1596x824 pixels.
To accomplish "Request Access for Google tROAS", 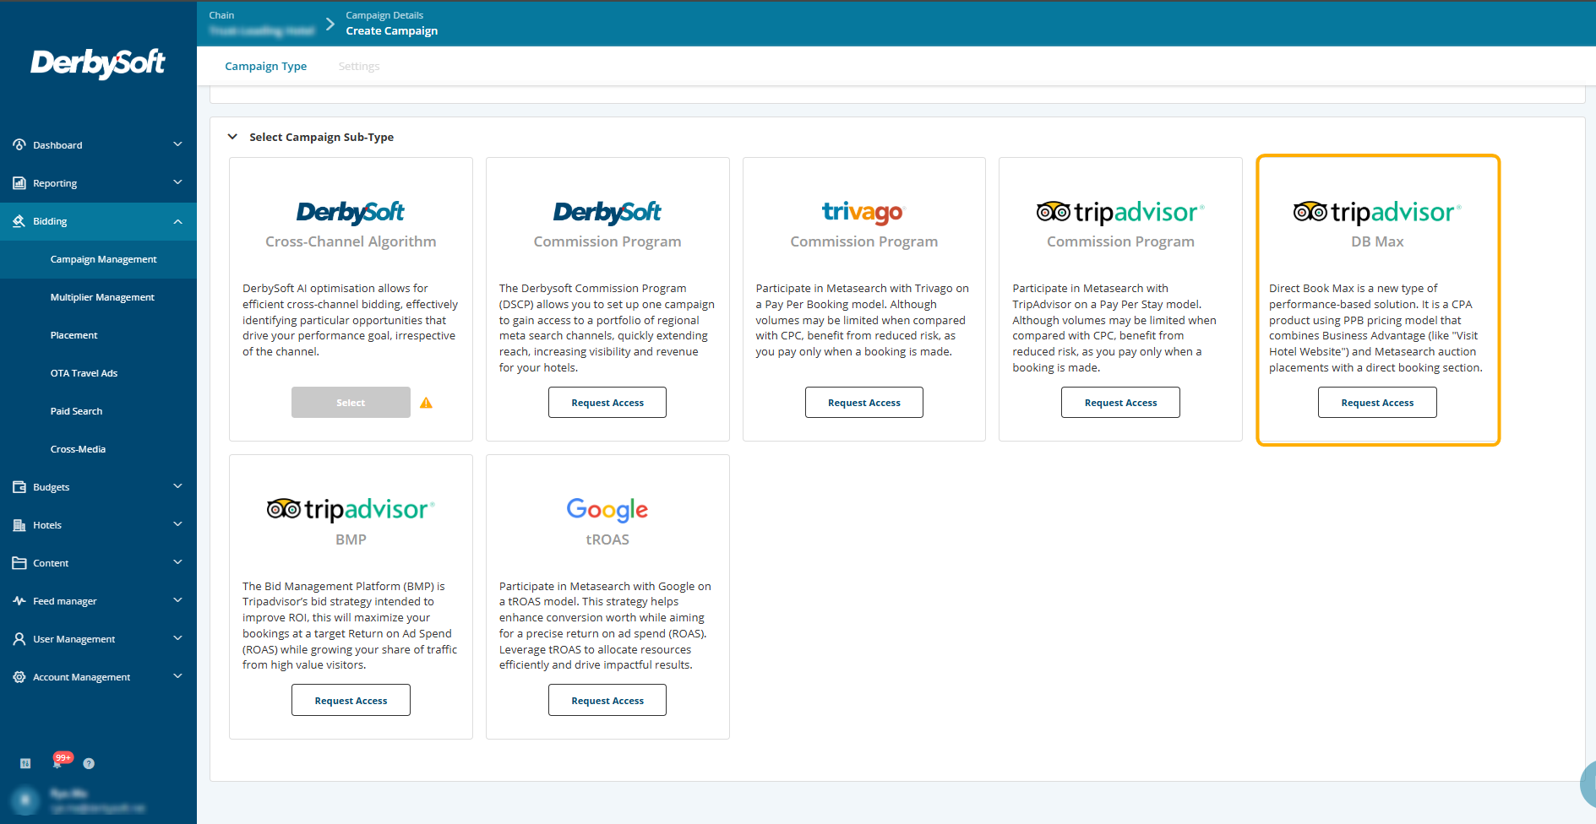I will [x=607, y=700].
